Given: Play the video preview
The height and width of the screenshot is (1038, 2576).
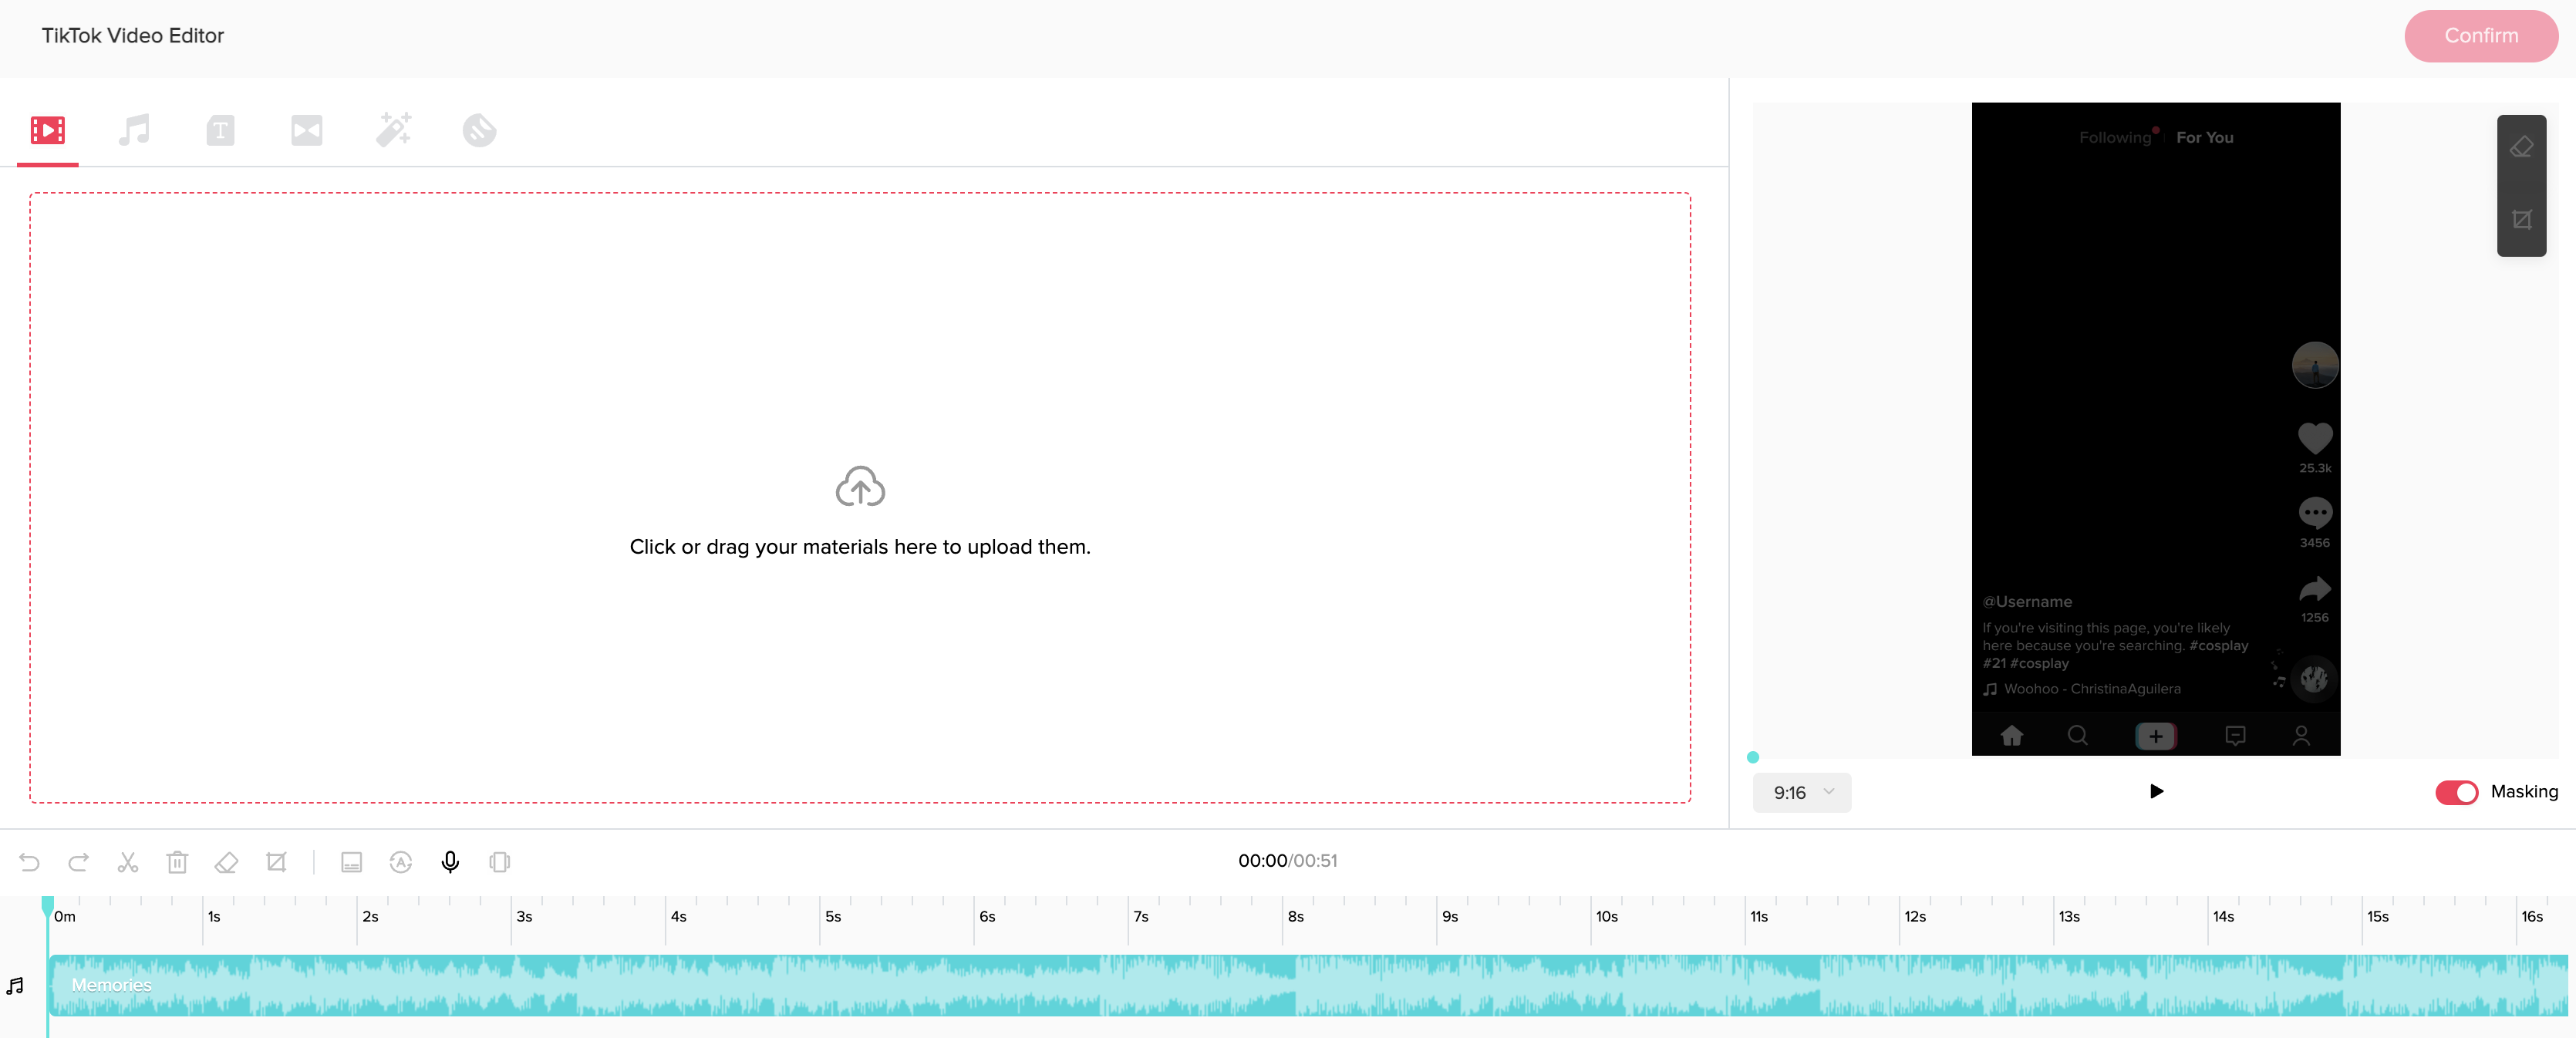Looking at the screenshot, I should [x=2156, y=791].
